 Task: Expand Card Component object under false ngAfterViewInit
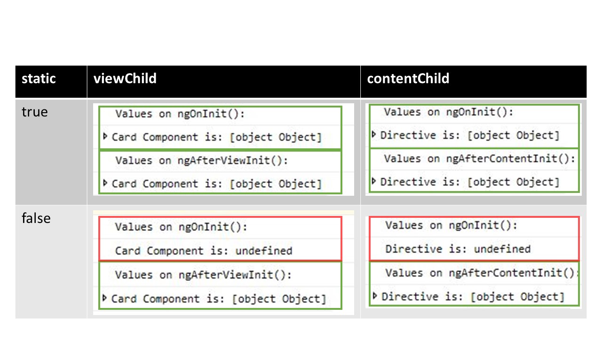click(x=105, y=298)
